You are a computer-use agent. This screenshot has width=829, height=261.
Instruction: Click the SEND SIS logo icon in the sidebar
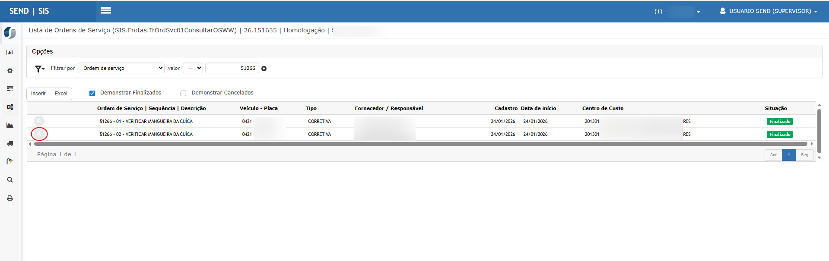coord(10,33)
